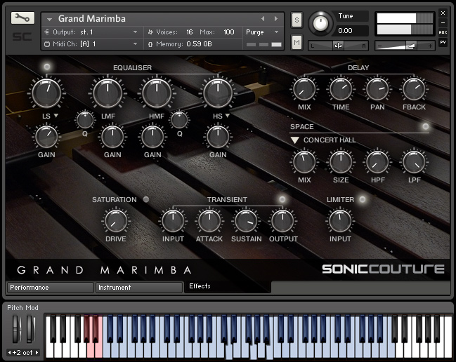Adjust the Tune knob
This screenshot has width=456, height=362.
320,23
